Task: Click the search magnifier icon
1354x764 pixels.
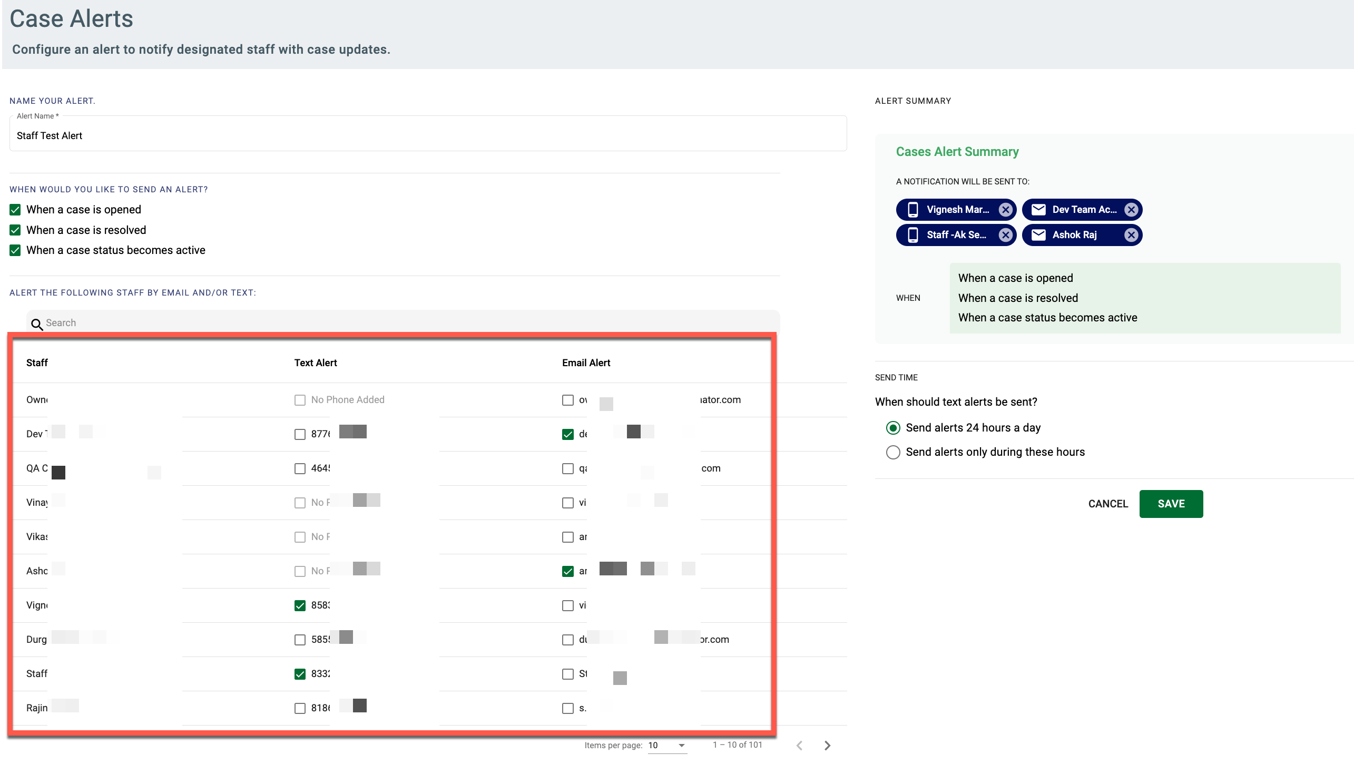Action: point(37,324)
